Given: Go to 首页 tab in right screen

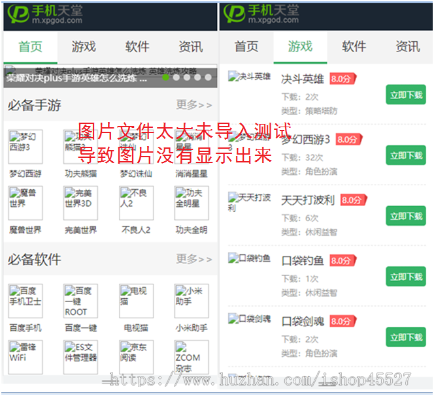Looking at the screenshot, I should pyautogui.click(x=246, y=47).
